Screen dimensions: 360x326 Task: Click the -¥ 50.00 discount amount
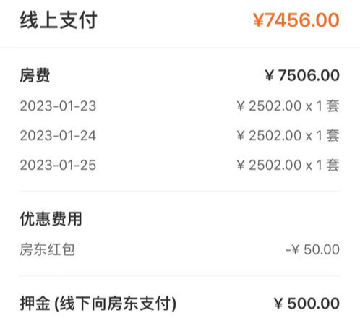click(312, 249)
